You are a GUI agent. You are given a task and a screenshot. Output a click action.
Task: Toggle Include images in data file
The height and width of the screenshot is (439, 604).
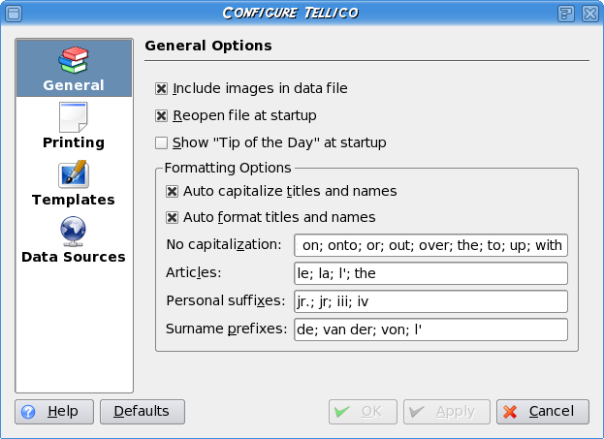[x=161, y=88]
